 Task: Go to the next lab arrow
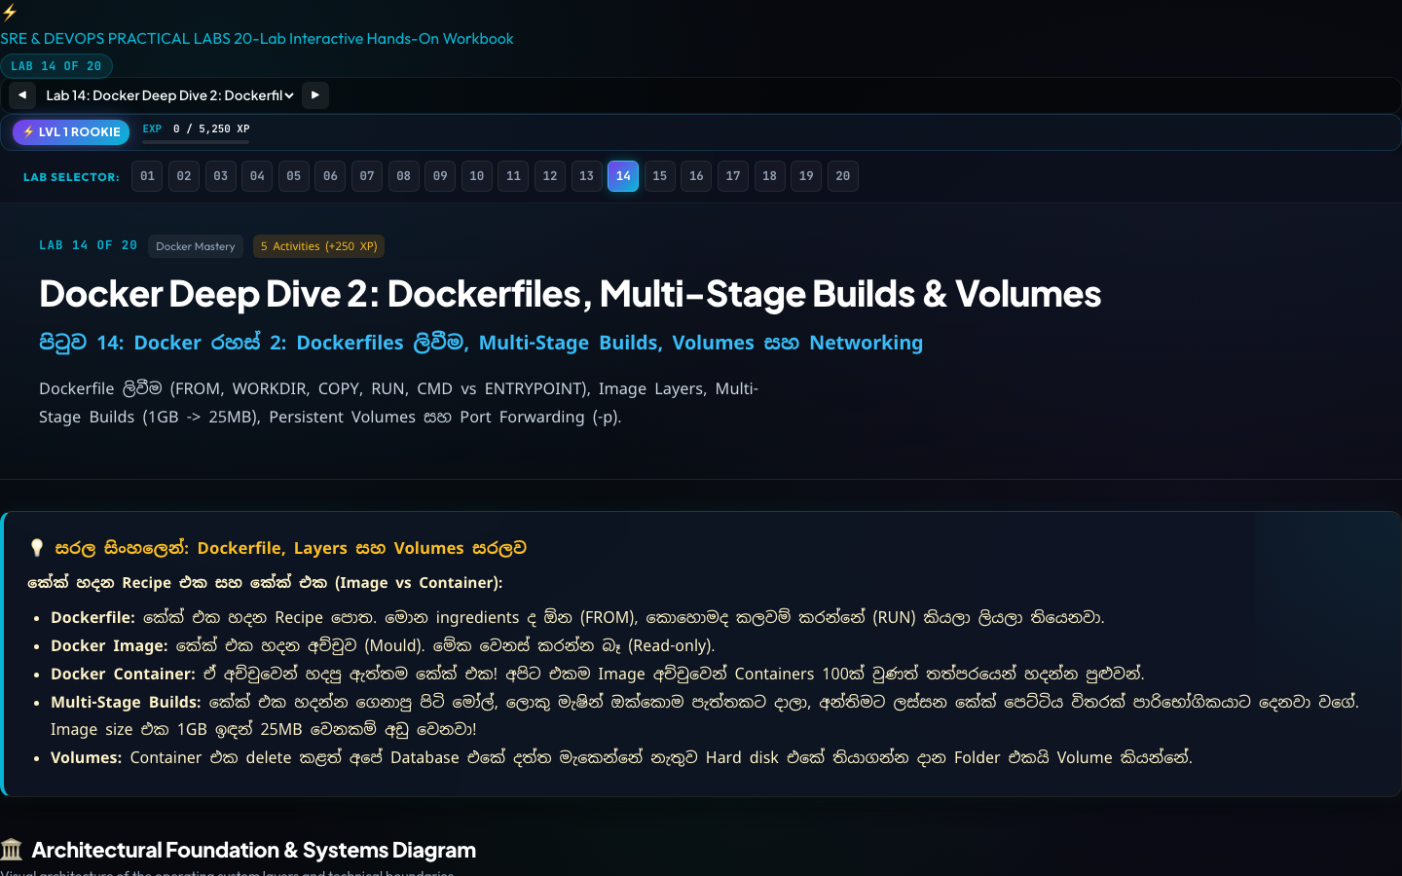tap(315, 95)
